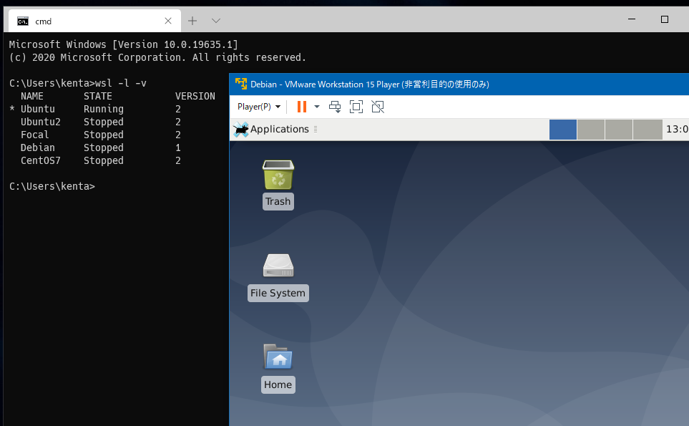This screenshot has height=426, width=689.
Task: Open the Xfce Applications menu
Action: [x=272, y=130]
